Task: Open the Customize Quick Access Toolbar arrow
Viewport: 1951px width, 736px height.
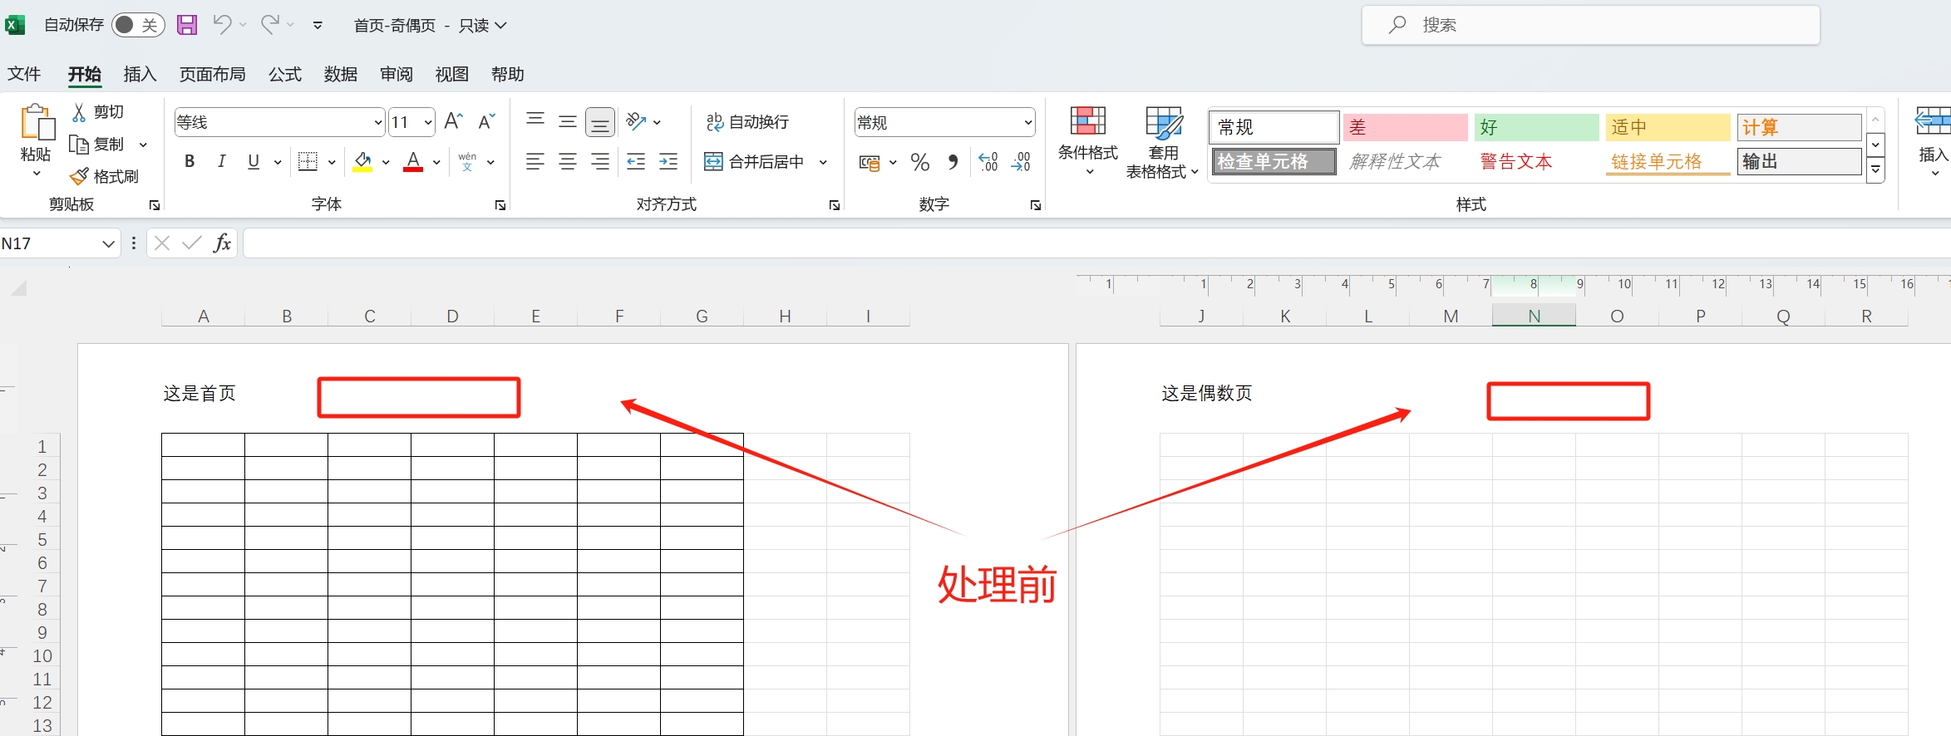Action: [x=318, y=26]
